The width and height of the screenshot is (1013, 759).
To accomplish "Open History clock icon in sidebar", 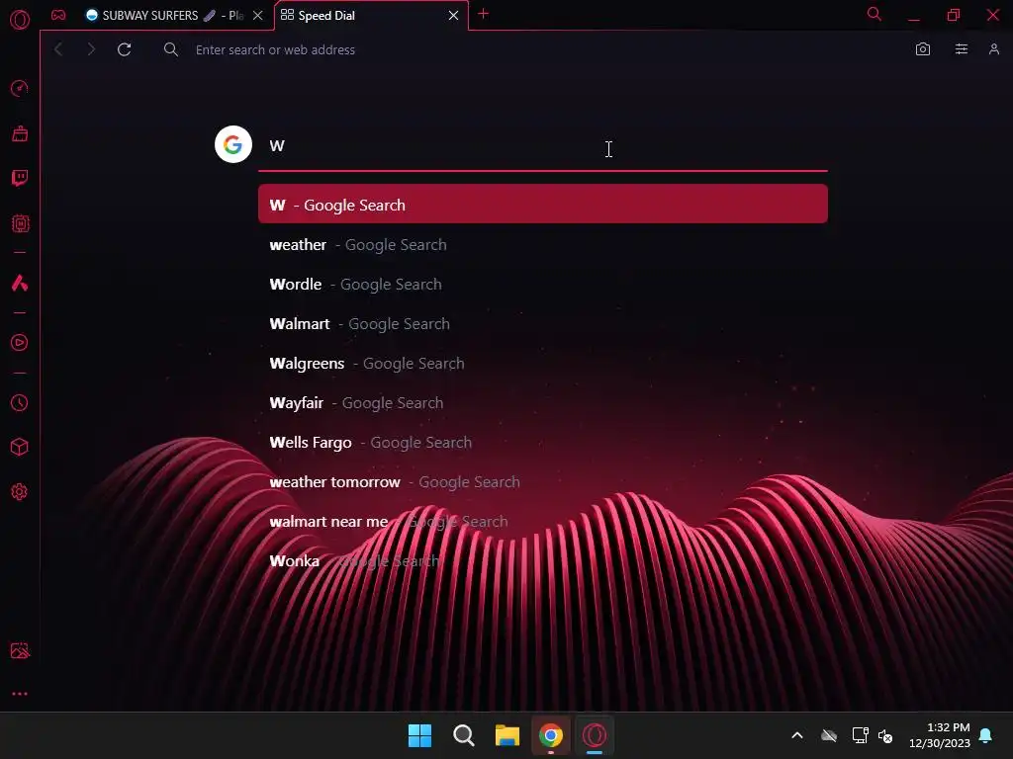I will click(x=20, y=403).
